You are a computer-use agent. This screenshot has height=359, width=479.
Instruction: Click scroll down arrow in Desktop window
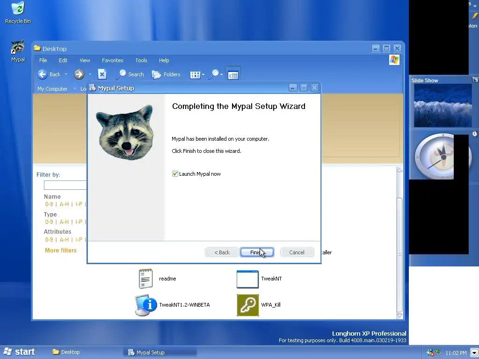pos(399,316)
